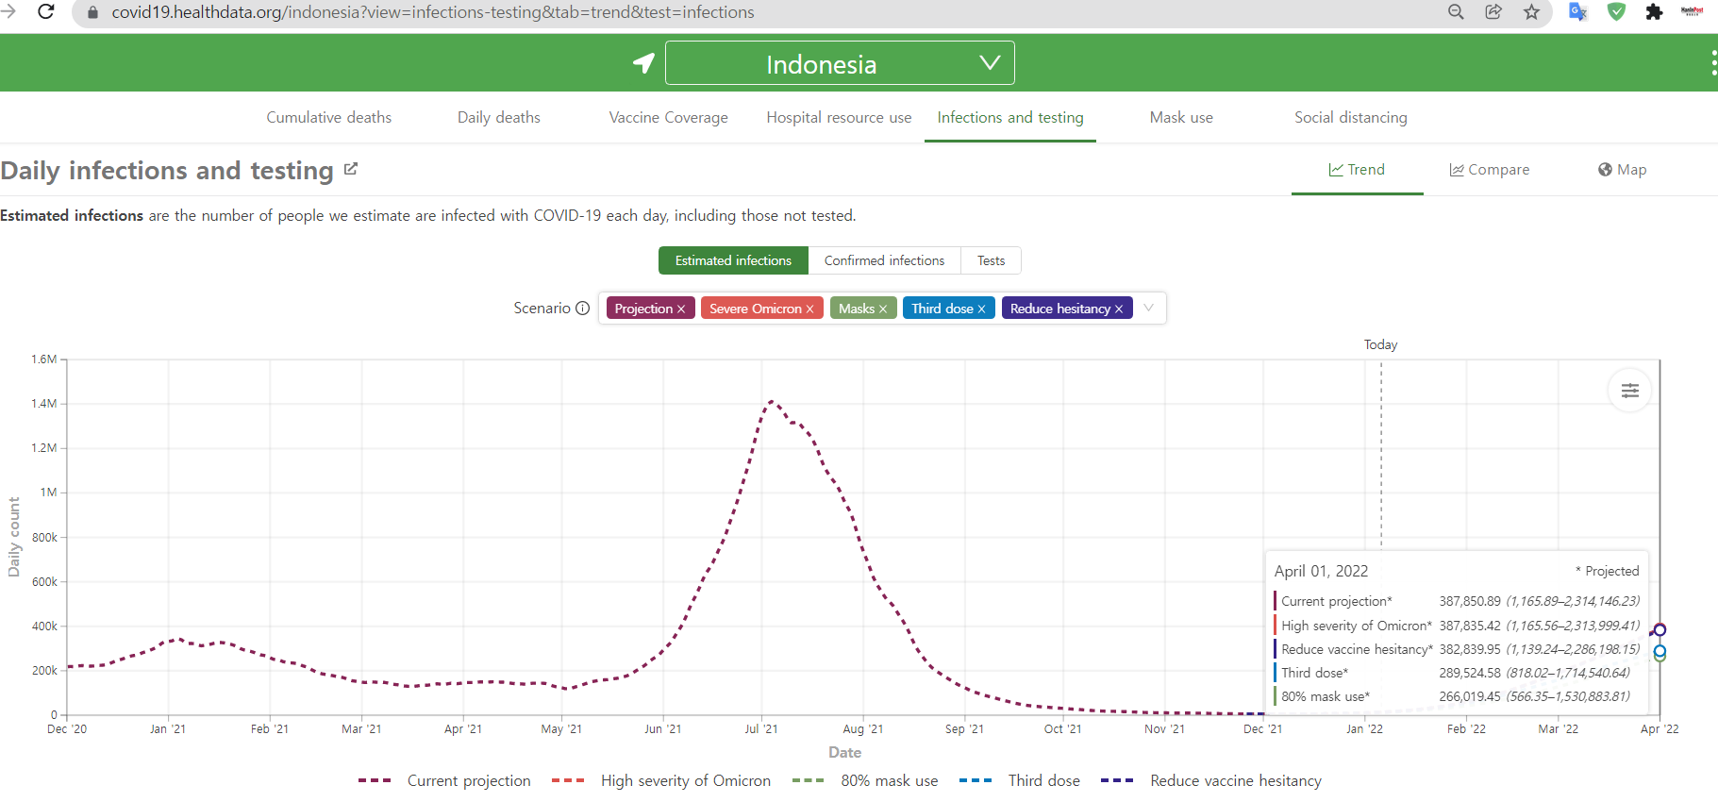The width and height of the screenshot is (1718, 802).
Task: Click the Scenario info icon
Action: pyautogui.click(x=582, y=309)
